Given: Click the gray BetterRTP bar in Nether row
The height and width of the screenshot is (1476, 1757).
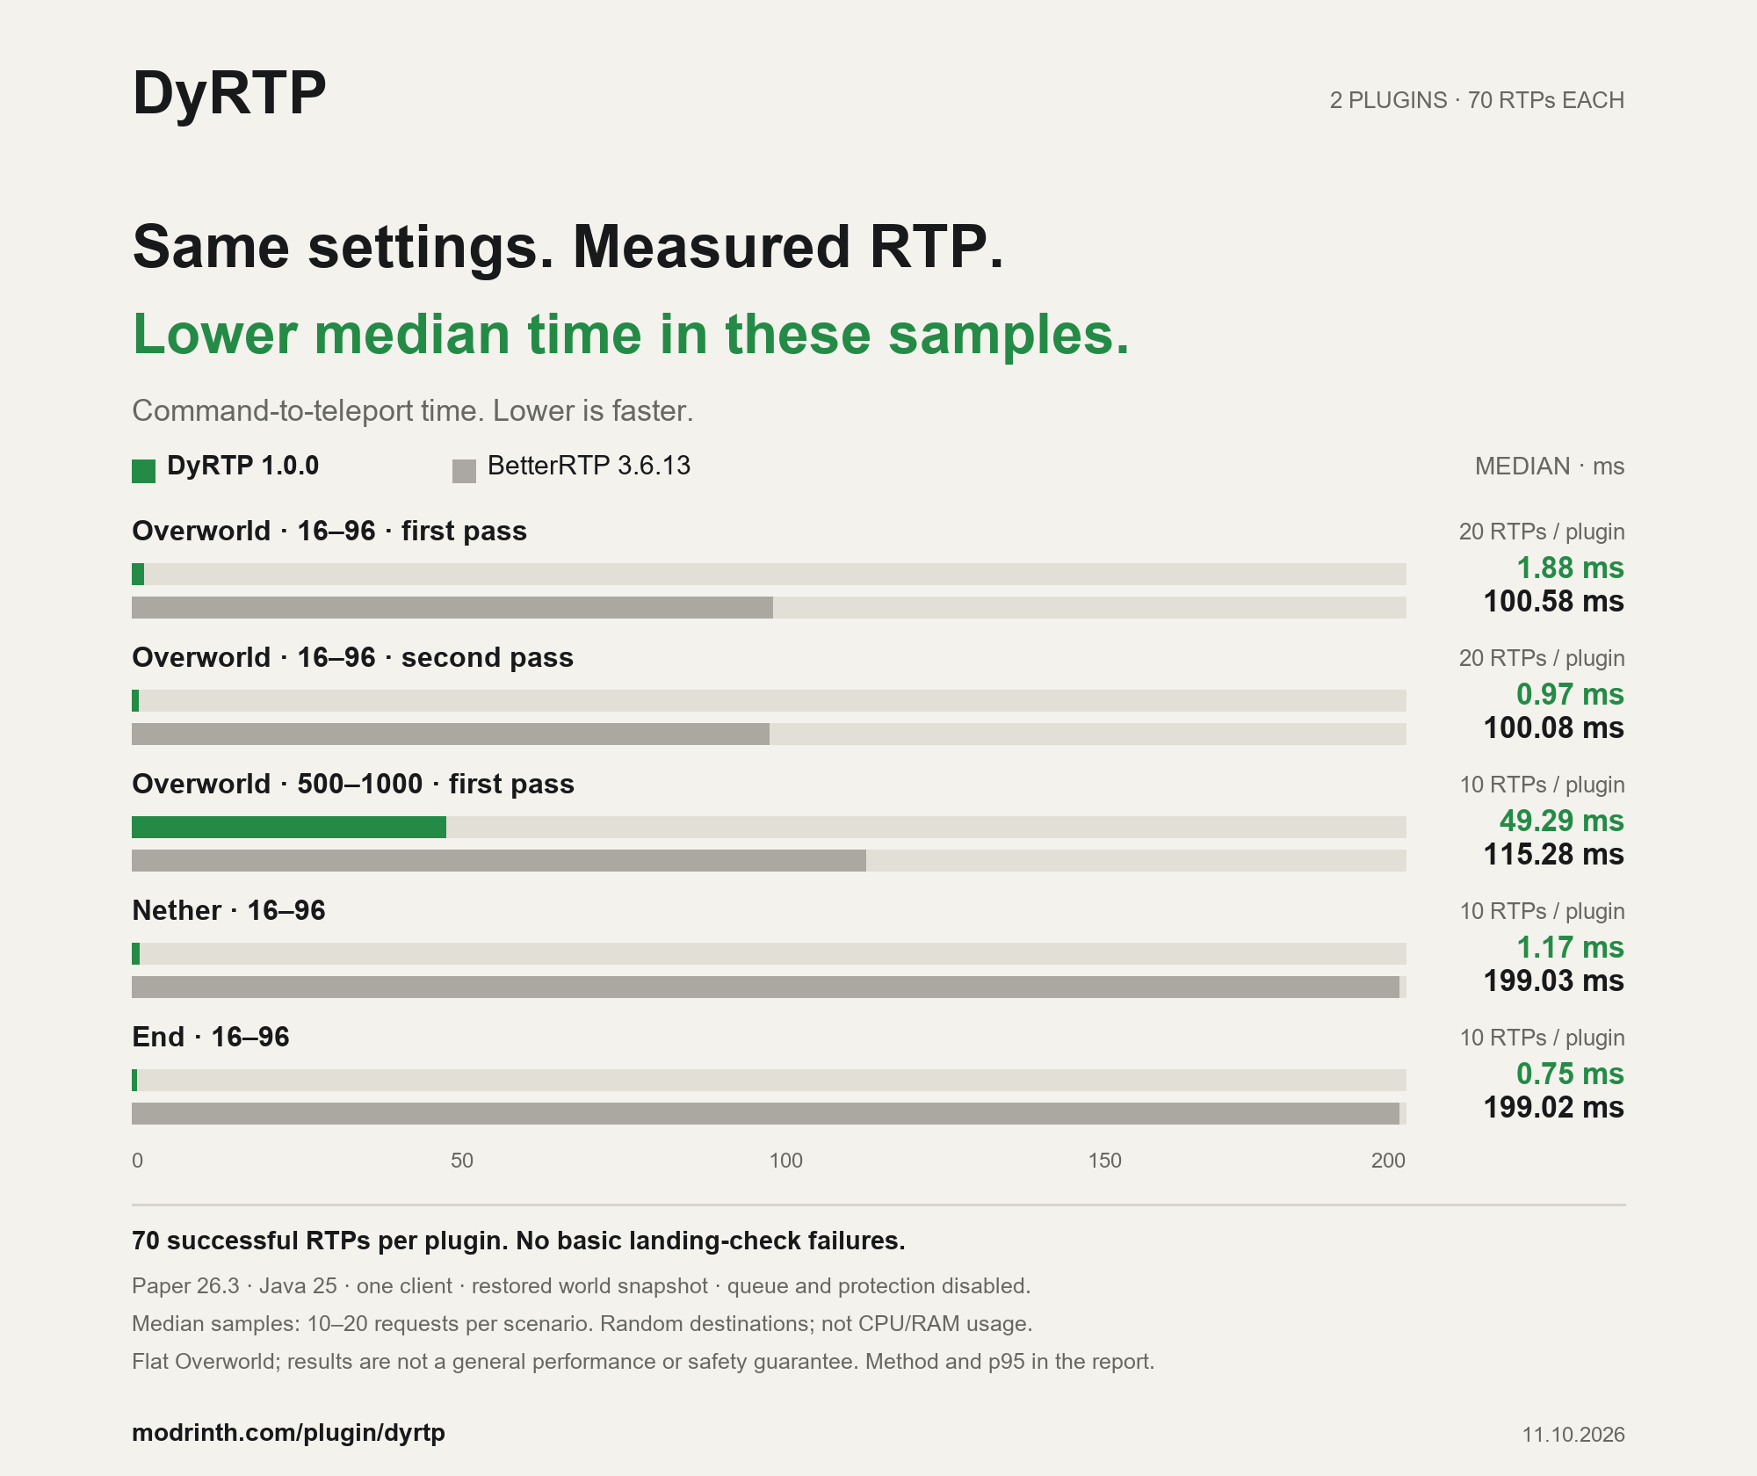Looking at the screenshot, I should pos(765,987).
